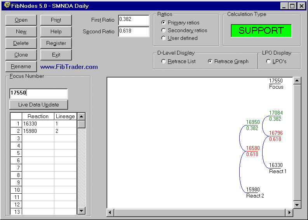
Task: Visit the www.FibTrader.com link
Action: (69, 67)
